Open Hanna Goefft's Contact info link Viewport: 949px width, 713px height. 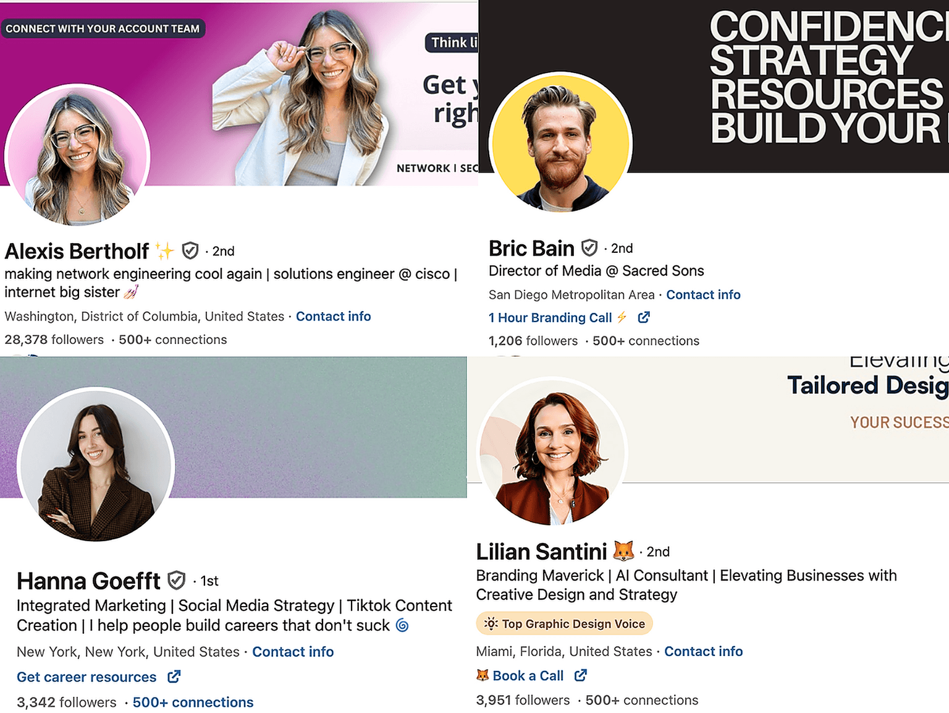(293, 652)
